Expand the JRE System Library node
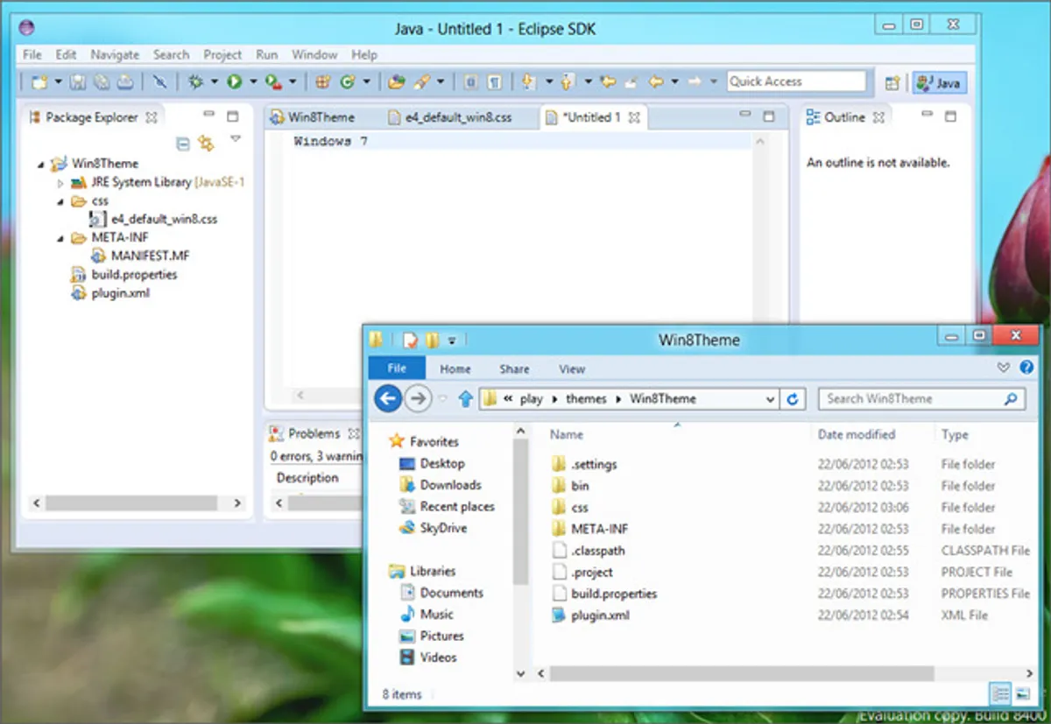 coord(60,183)
